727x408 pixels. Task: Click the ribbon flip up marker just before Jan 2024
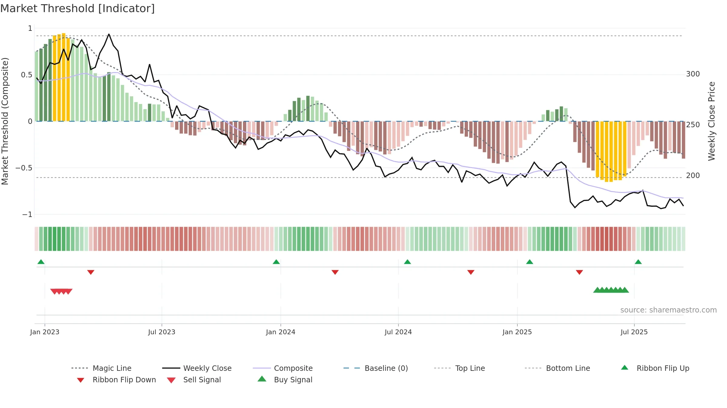[x=276, y=262]
